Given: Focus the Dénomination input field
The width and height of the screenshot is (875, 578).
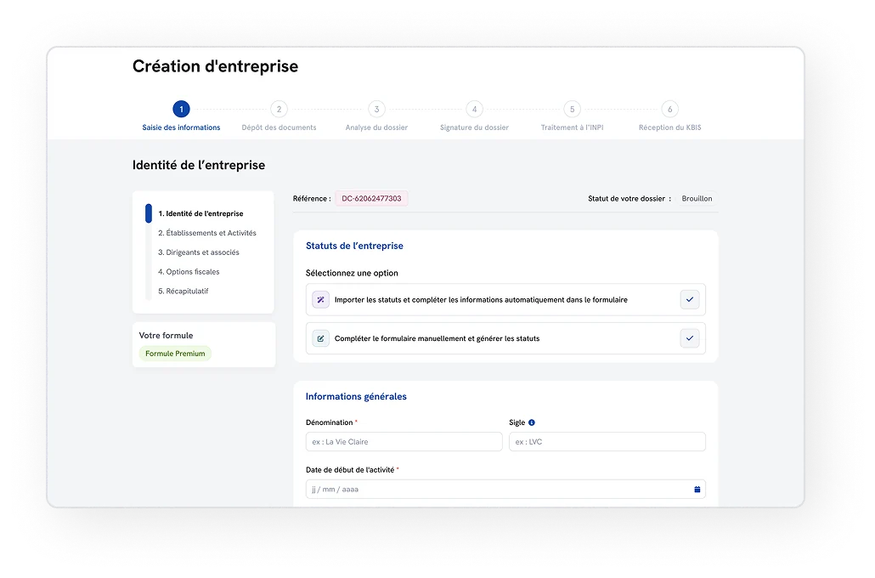Looking at the screenshot, I should click(x=404, y=442).
